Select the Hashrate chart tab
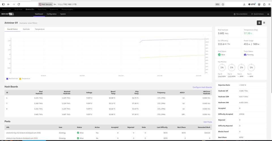Screen dimensions: 272x141 click(x=26, y=29)
